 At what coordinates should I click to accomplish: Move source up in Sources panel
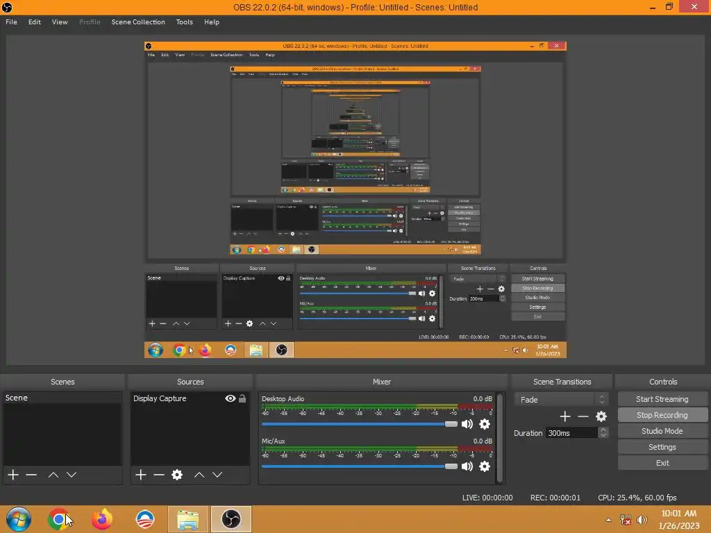[199, 475]
